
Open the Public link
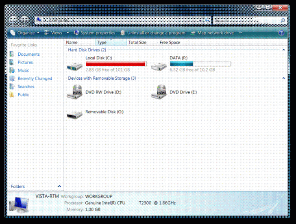[x=24, y=95]
